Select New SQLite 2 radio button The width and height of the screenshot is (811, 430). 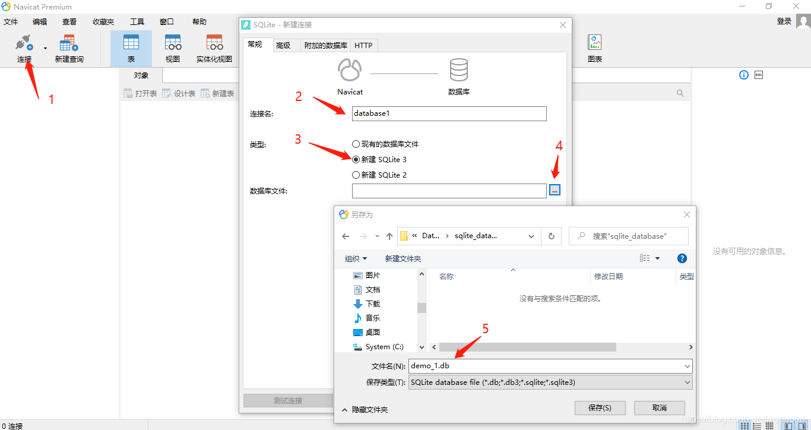[x=356, y=175]
